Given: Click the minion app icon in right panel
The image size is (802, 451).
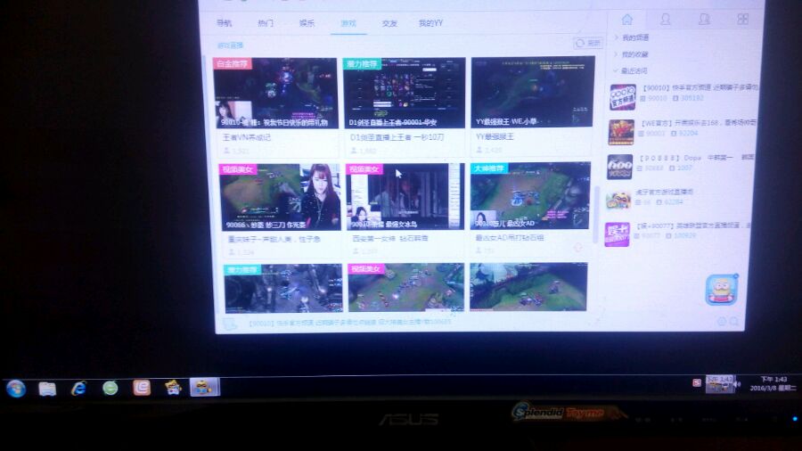Looking at the screenshot, I should click(722, 290).
